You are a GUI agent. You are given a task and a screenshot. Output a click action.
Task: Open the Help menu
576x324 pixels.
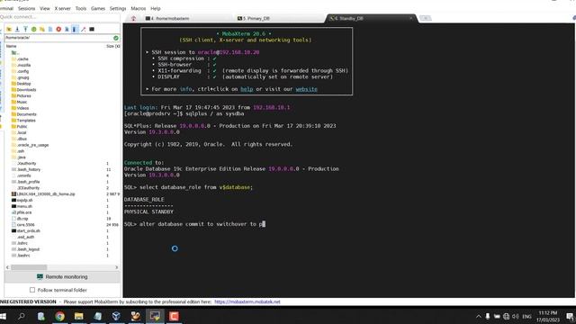(156, 8)
